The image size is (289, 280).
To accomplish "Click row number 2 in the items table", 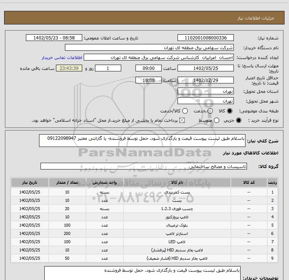I will click(272, 200).
